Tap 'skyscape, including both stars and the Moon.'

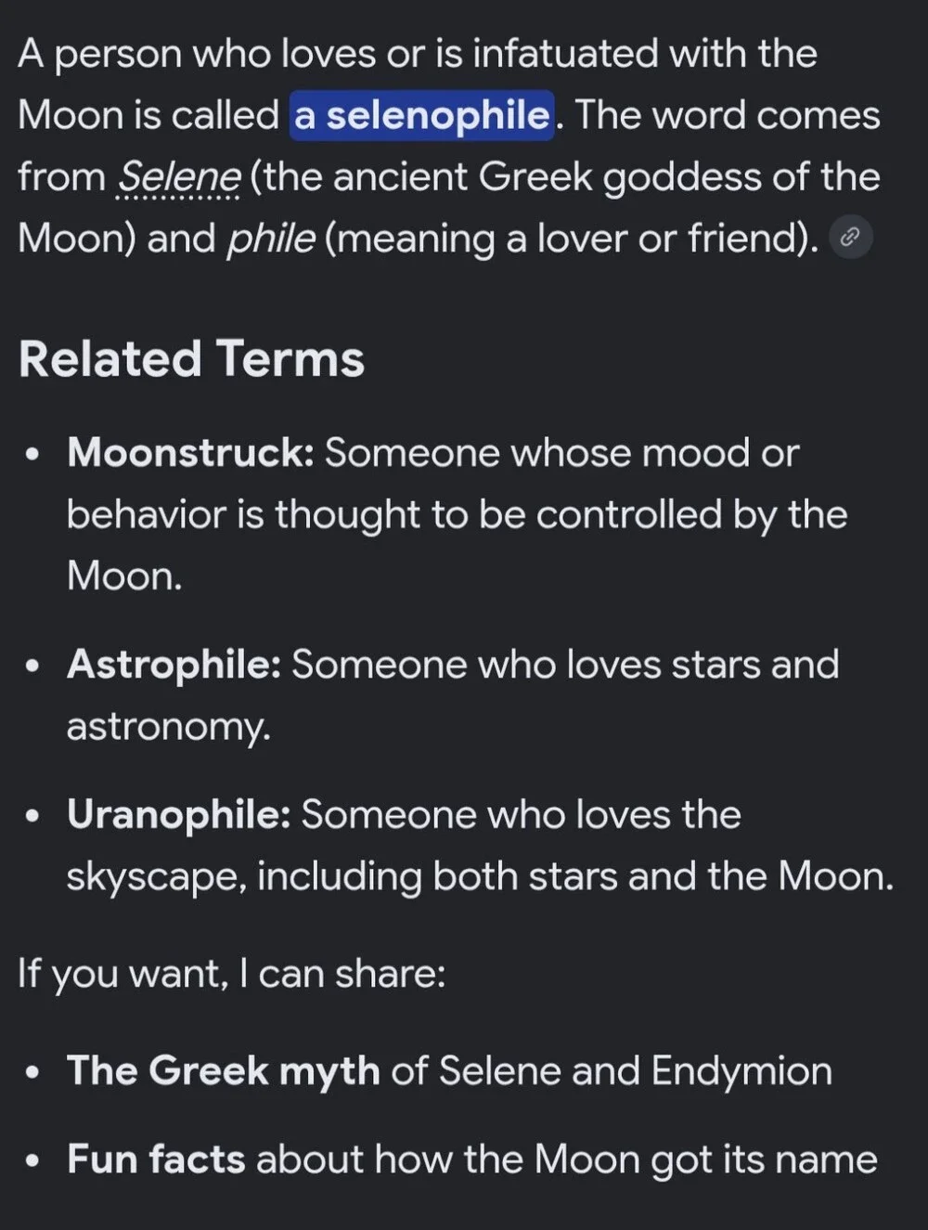pyautogui.click(x=480, y=876)
